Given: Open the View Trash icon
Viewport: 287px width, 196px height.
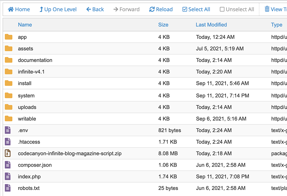Looking at the screenshot, I should [267, 10].
